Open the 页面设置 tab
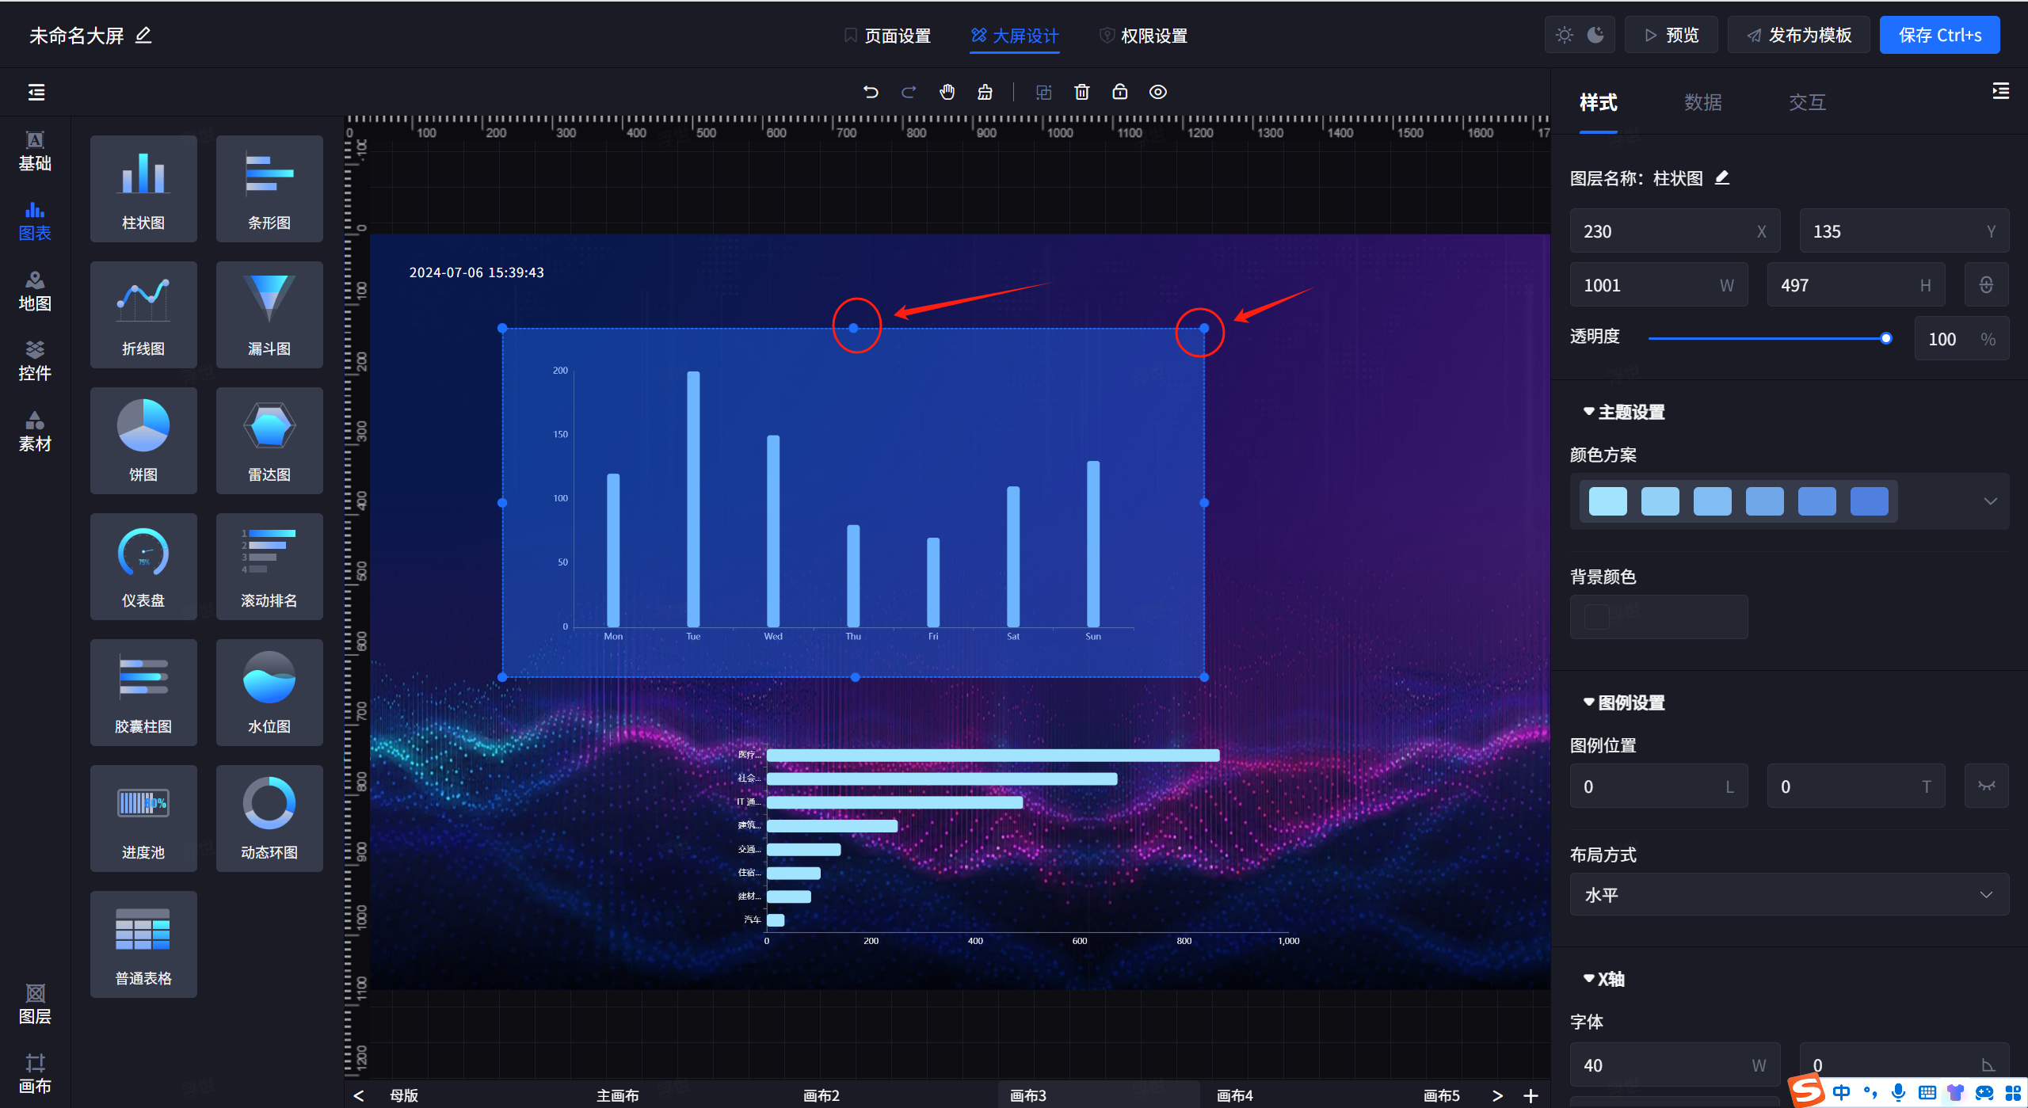2028x1108 pixels. 887,36
